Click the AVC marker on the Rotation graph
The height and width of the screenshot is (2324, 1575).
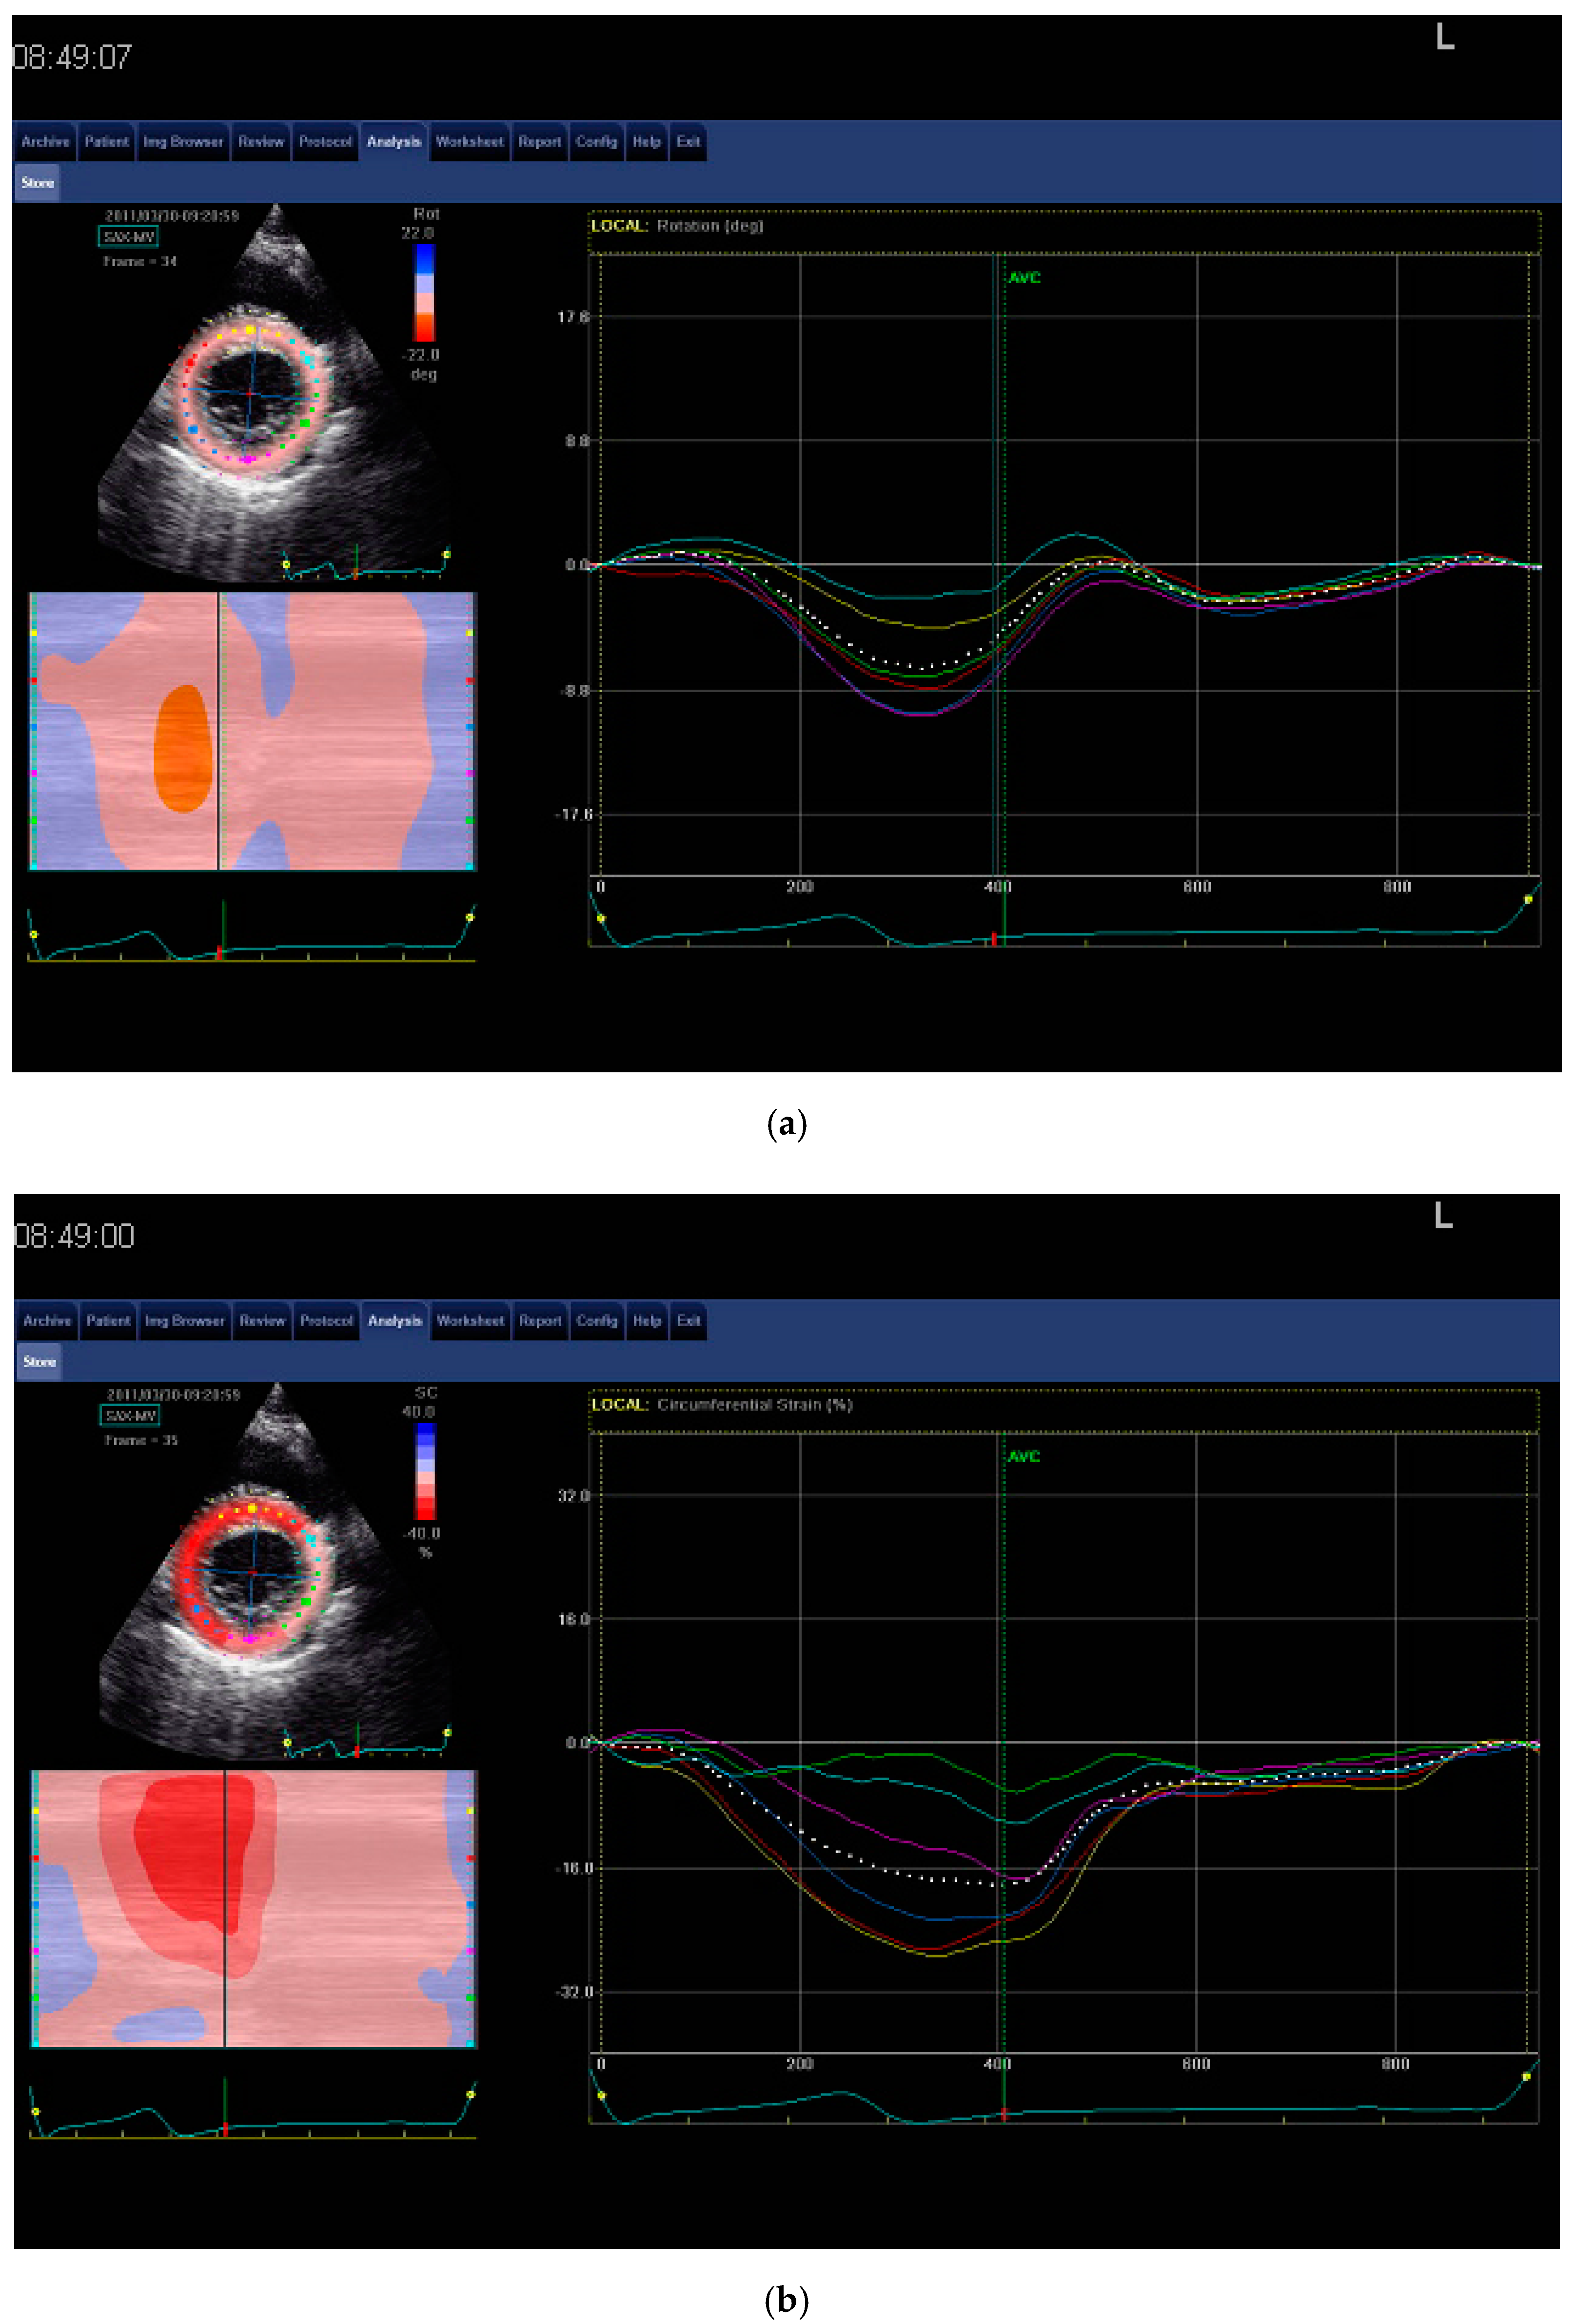(x=1024, y=278)
